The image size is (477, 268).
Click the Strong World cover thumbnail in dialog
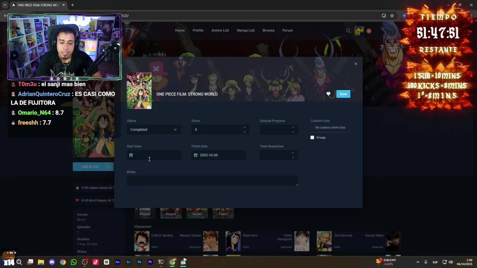click(x=139, y=91)
